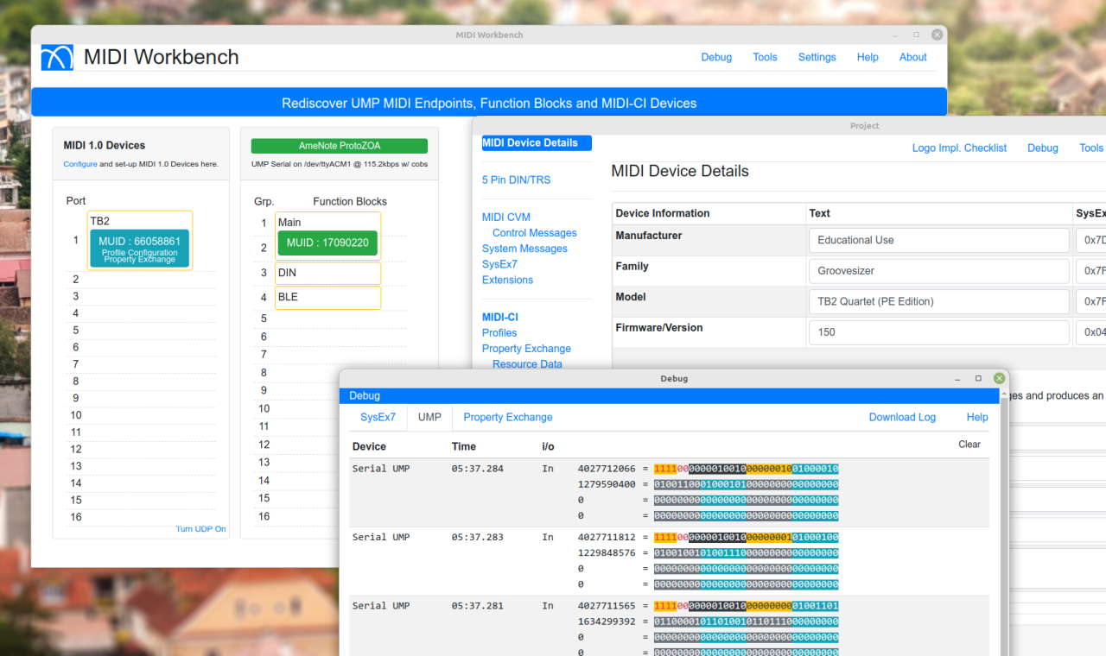Open the Configure link for MIDI 1.0 Devices
1106x656 pixels.
[x=79, y=163]
